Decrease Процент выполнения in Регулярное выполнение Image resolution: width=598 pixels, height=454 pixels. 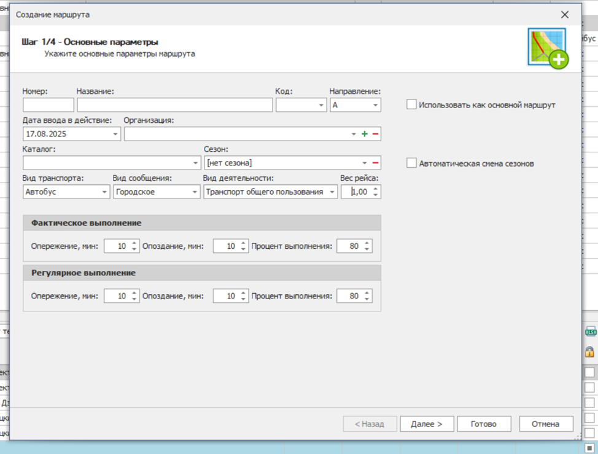click(367, 299)
